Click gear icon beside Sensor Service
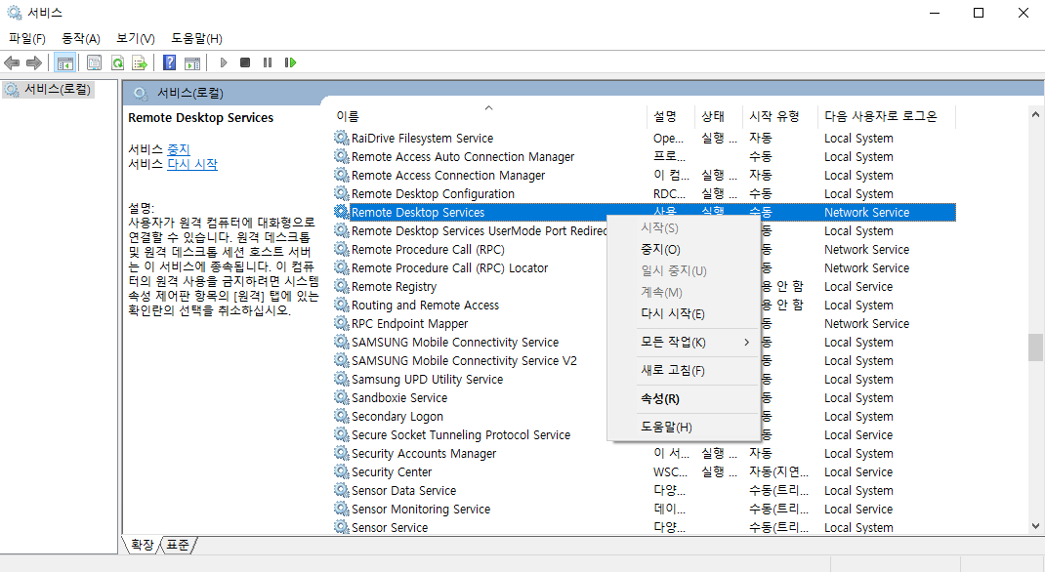The image size is (1045, 572). coord(341,527)
